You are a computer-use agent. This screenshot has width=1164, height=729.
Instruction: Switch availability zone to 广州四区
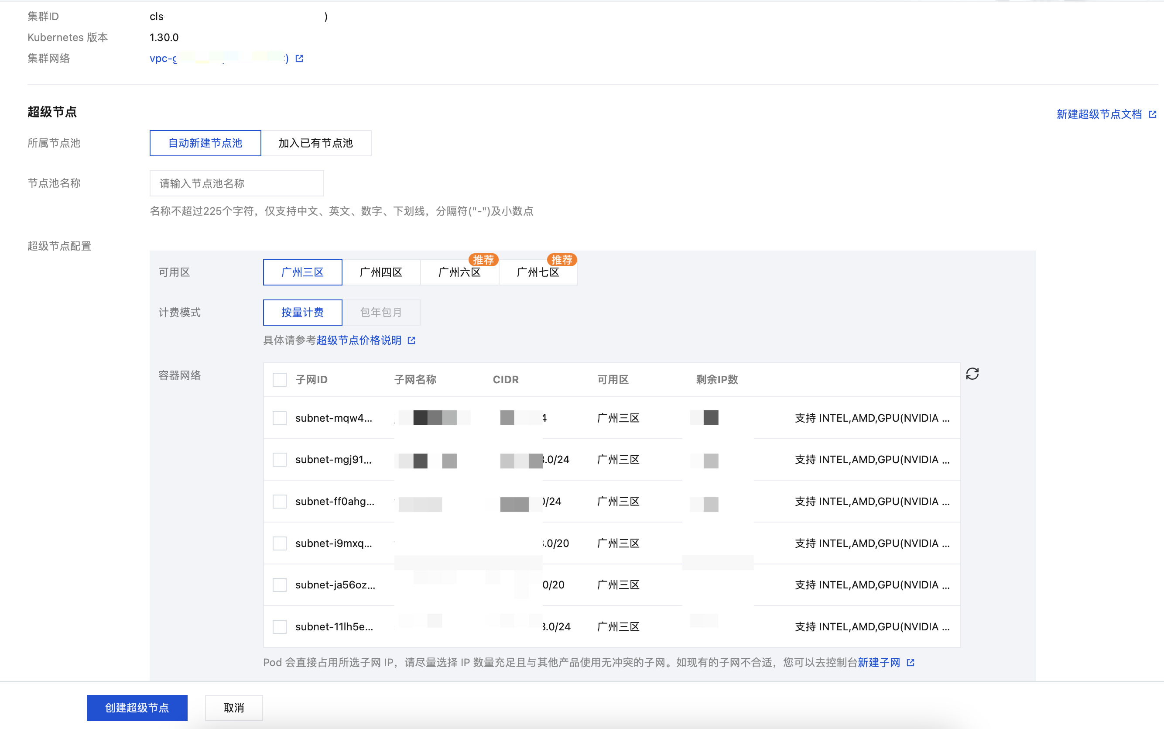click(380, 272)
